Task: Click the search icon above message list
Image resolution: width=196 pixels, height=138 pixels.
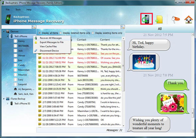Action: (123, 27)
